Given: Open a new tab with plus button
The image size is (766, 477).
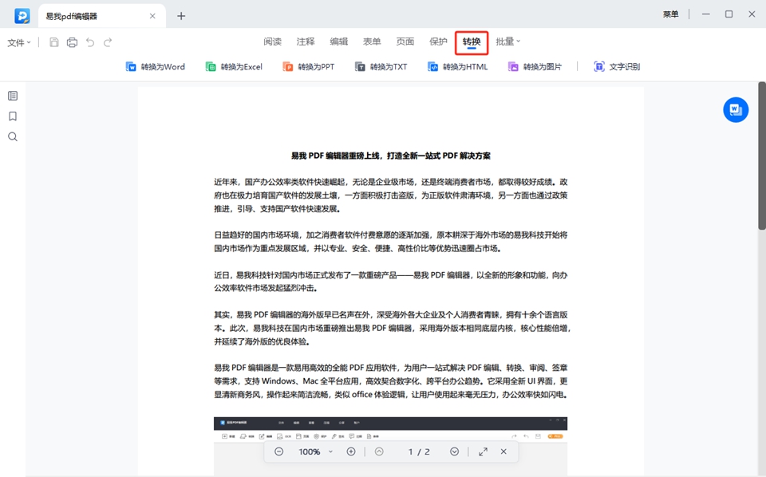Looking at the screenshot, I should tap(181, 16).
